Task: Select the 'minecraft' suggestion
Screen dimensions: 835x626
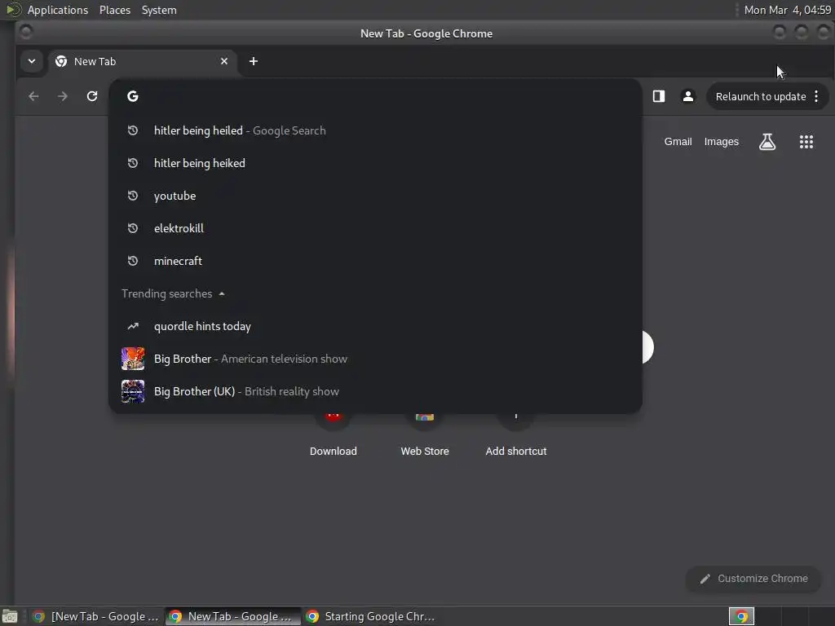Action: [x=375, y=261]
